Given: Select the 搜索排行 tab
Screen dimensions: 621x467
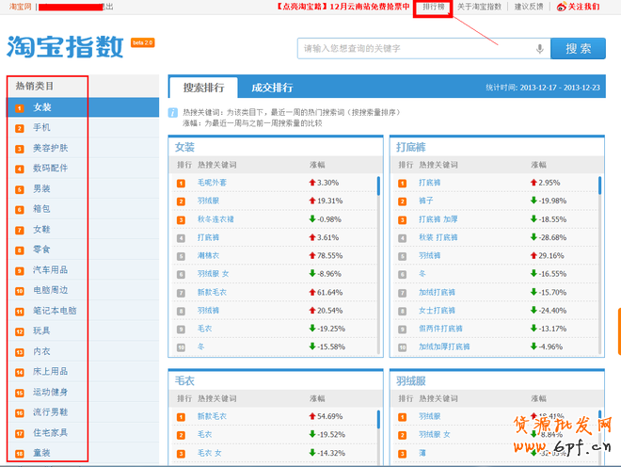Looking at the screenshot, I should pyautogui.click(x=203, y=88).
